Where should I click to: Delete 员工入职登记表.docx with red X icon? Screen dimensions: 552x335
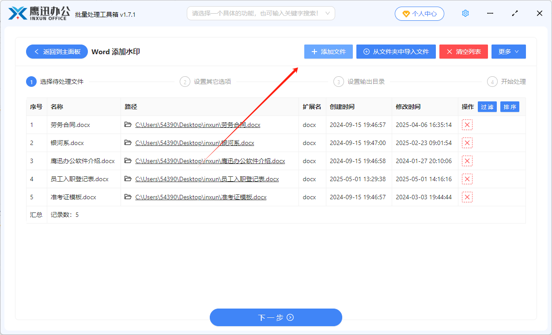click(467, 179)
